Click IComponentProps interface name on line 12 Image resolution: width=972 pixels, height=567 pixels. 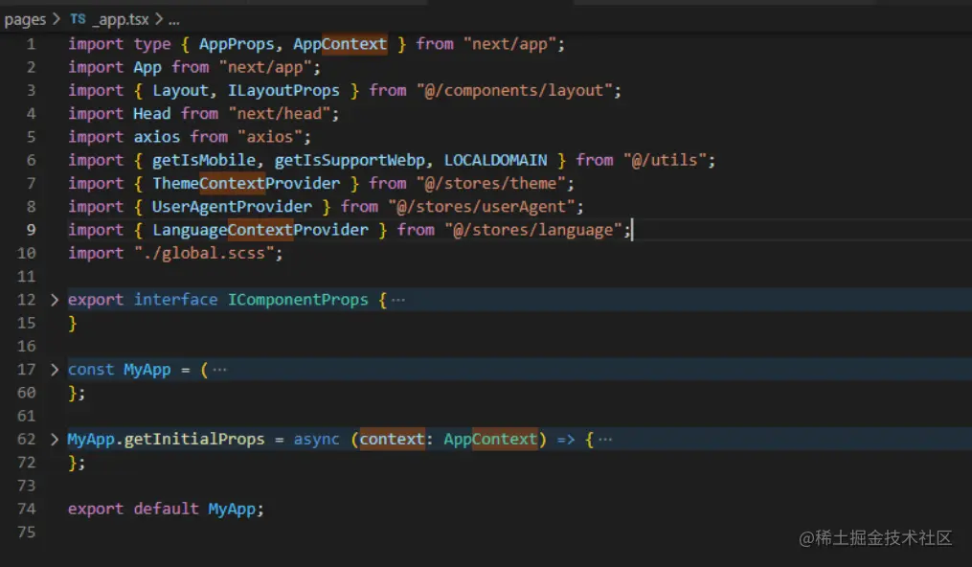(298, 300)
